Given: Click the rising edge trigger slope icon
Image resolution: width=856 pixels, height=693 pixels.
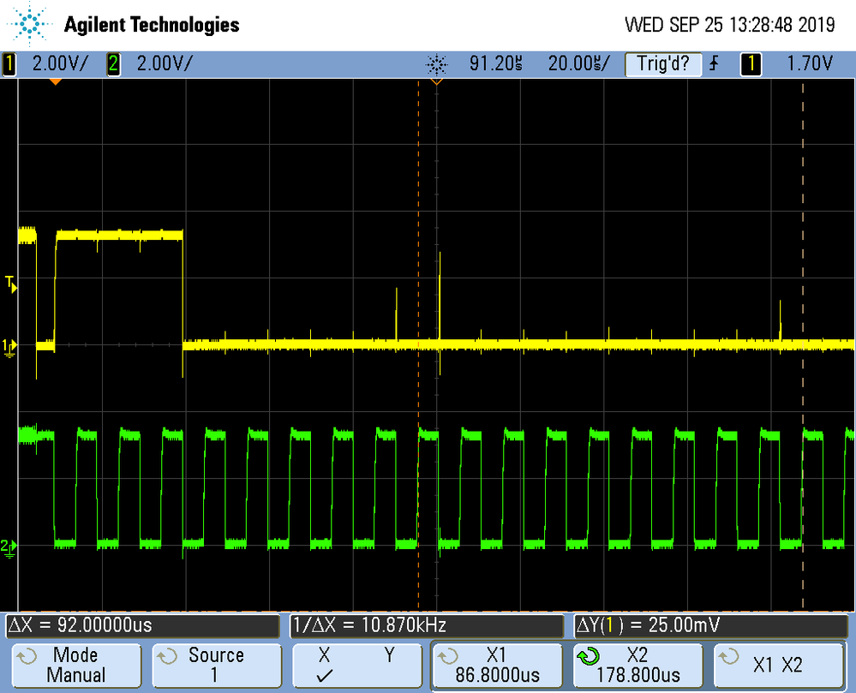Looking at the screenshot, I should coord(714,64).
